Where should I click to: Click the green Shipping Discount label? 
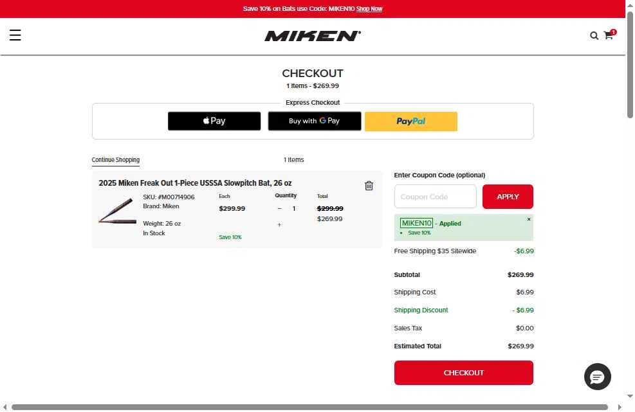(x=421, y=310)
